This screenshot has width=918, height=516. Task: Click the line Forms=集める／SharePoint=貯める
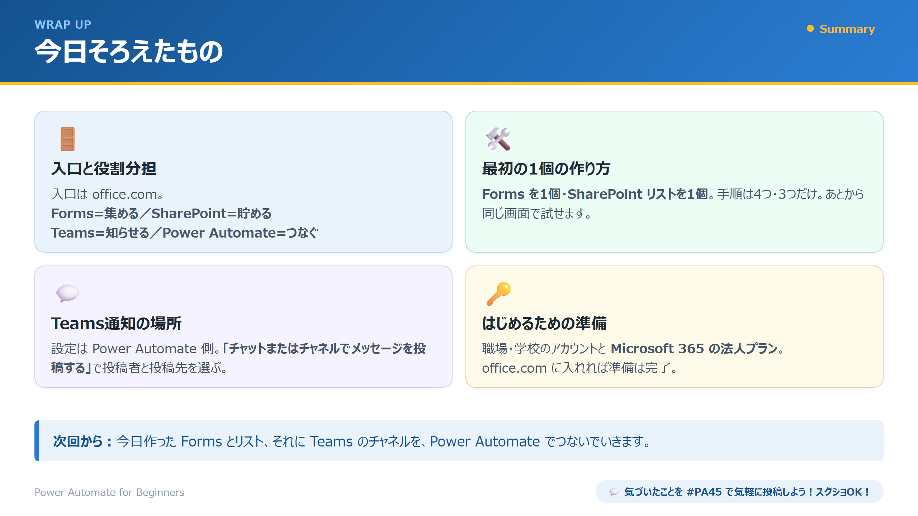click(161, 214)
